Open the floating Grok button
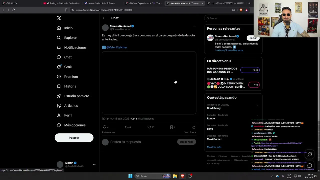Image resolution: width=320 pixels, height=180 pixels. (x=310, y=154)
